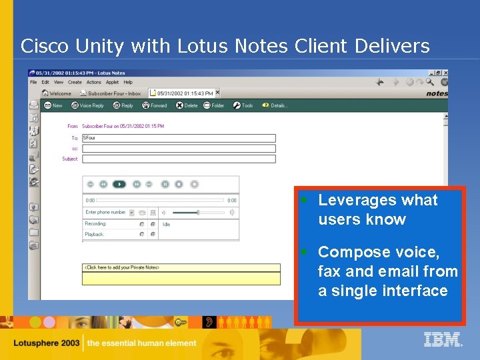This screenshot has width=480, height=360.
Task: Switch to Subscriber Four - Inbox tab
Action: [x=110, y=93]
